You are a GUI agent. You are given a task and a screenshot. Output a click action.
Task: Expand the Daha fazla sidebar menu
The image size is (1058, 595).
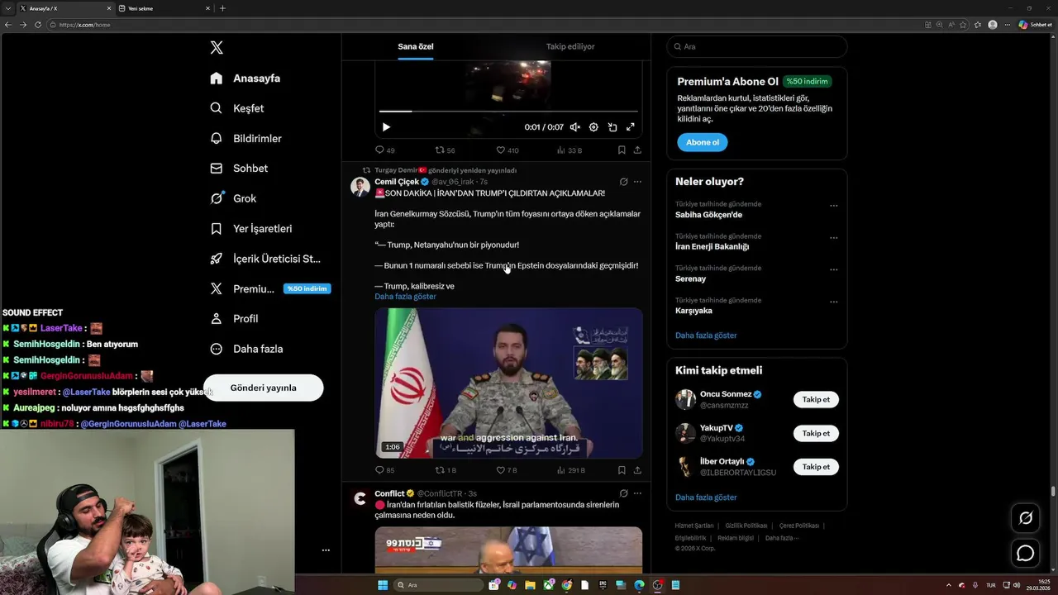click(246, 349)
